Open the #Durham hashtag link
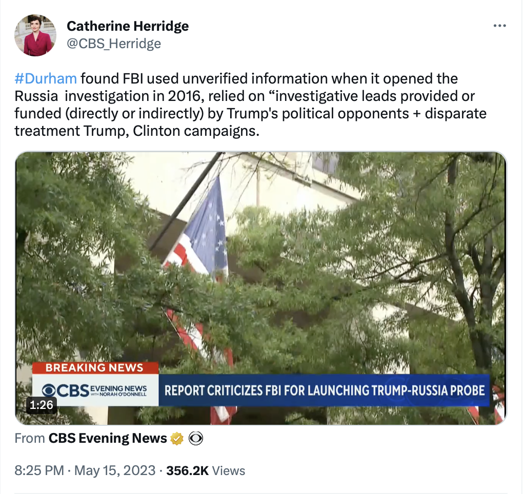The width and height of the screenshot is (526, 494). tap(46, 79)
